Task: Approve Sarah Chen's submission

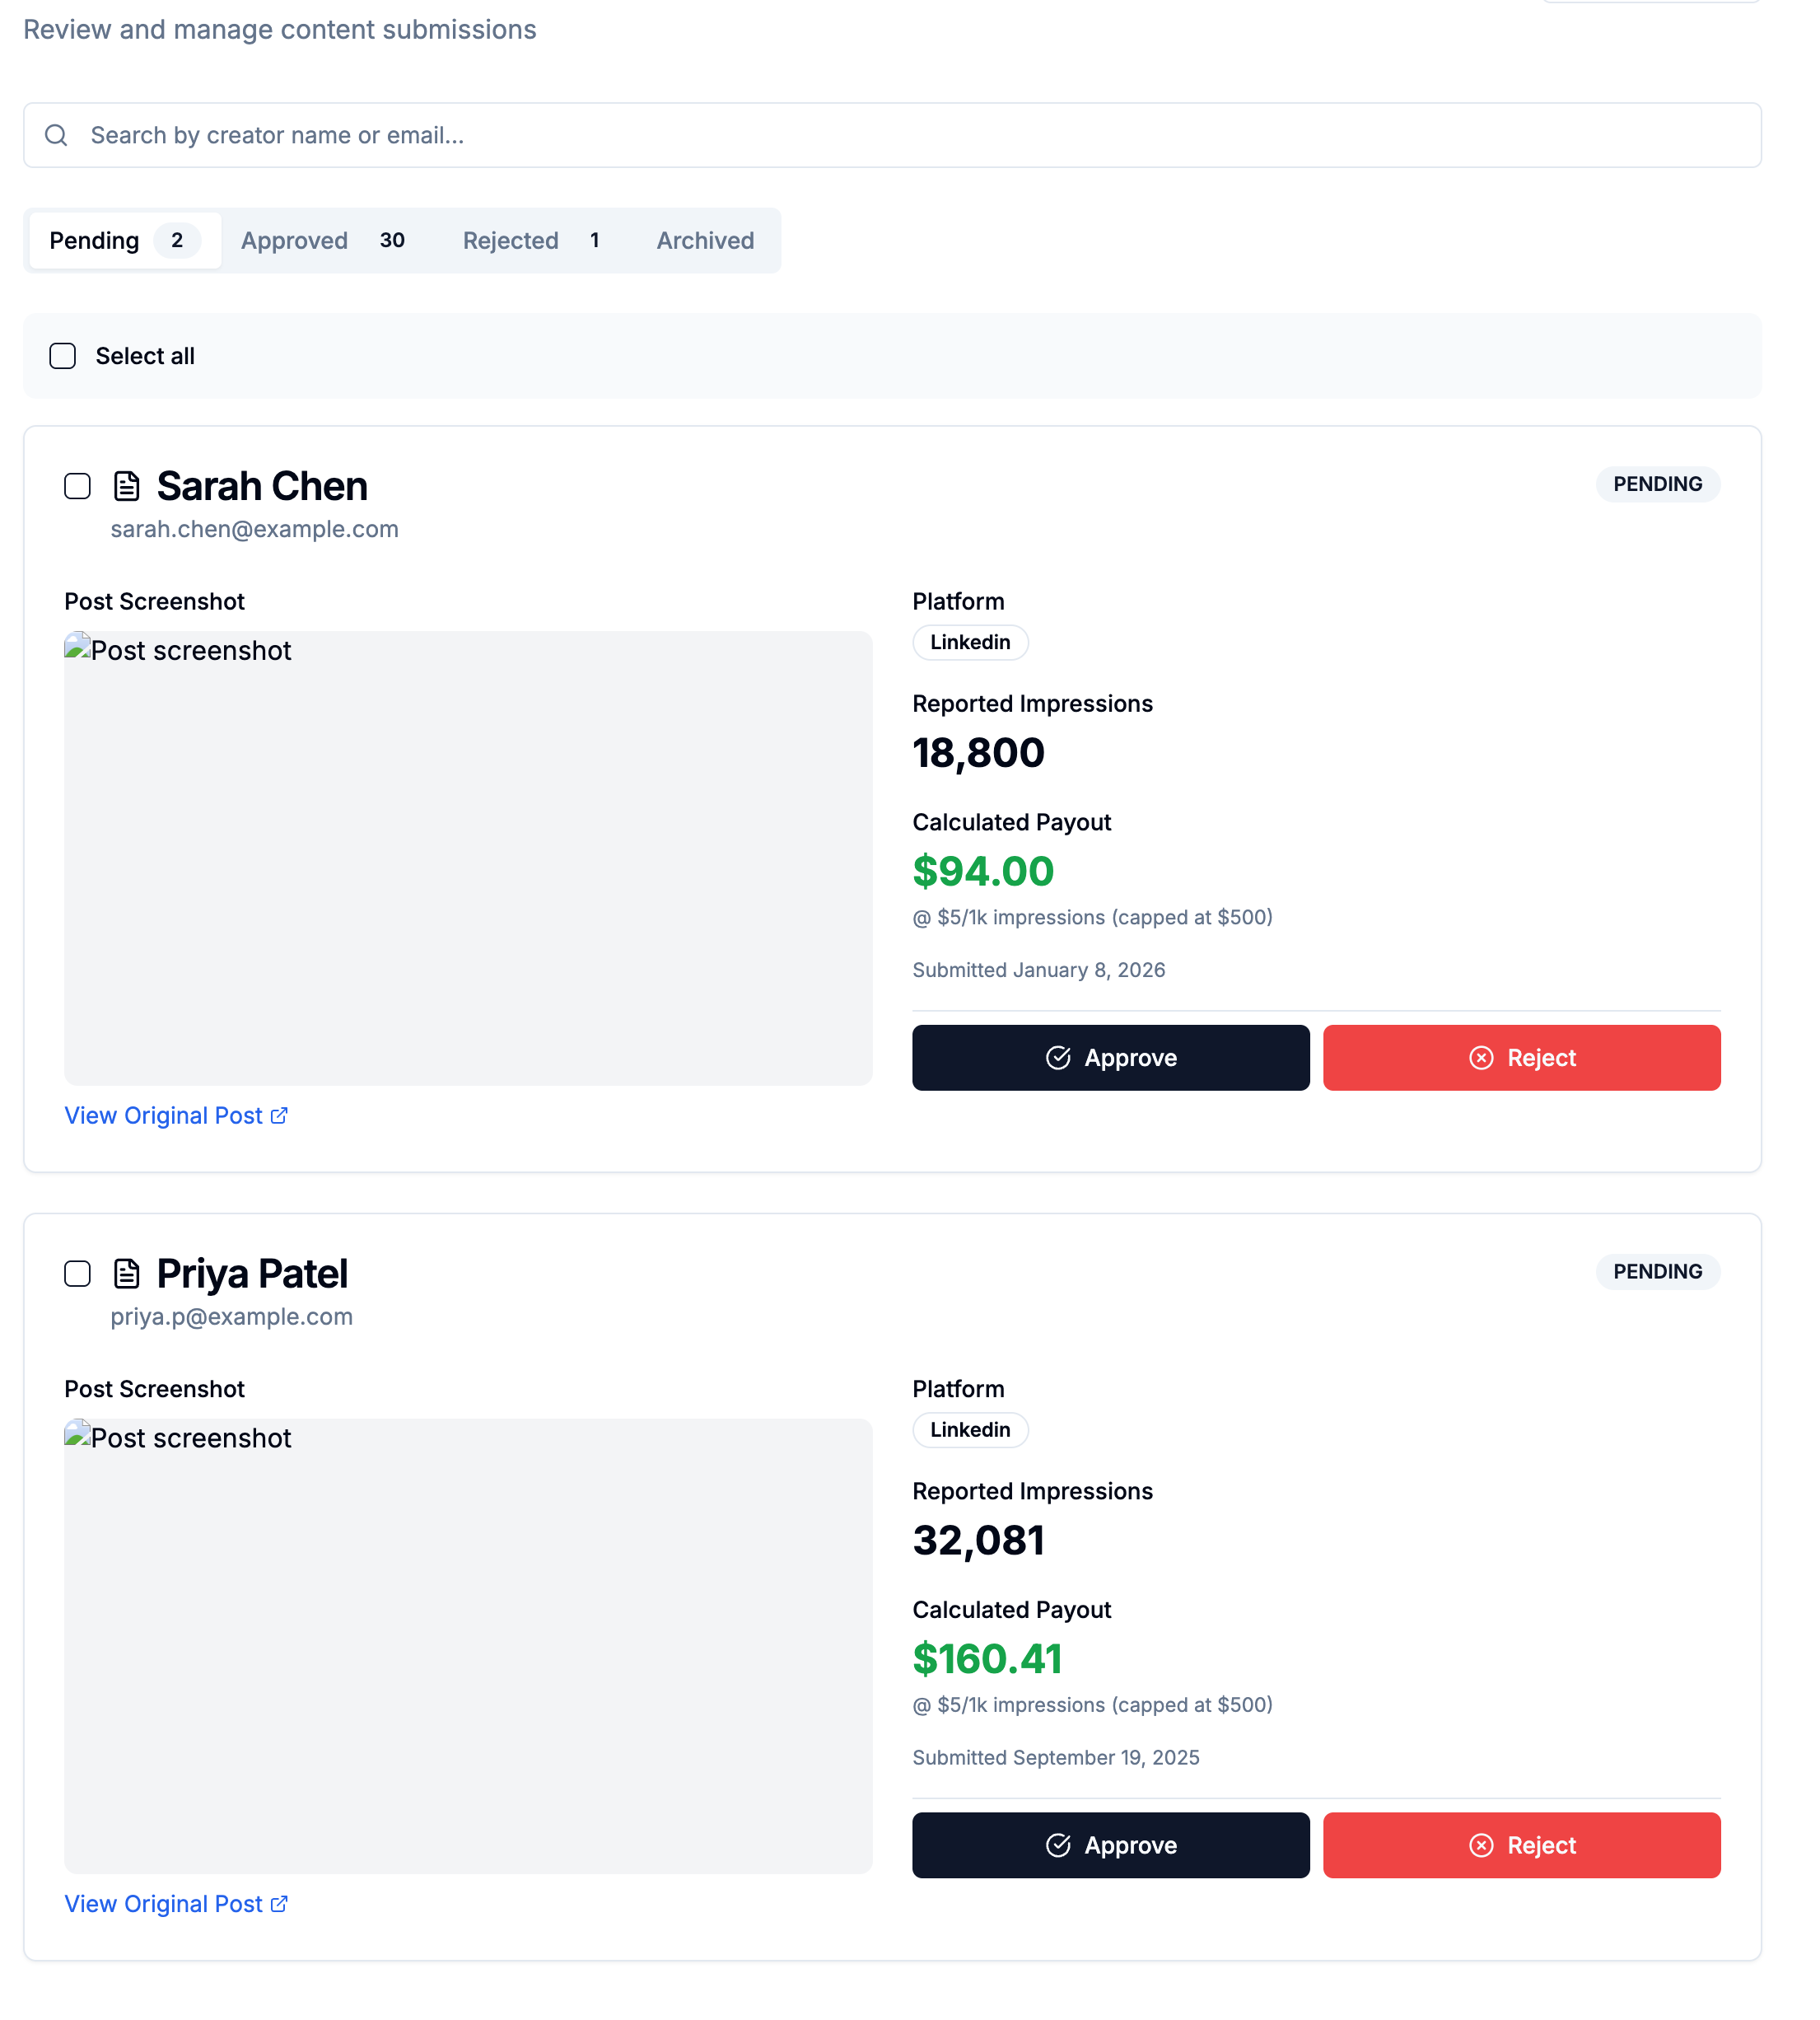Action: 1110,1058
